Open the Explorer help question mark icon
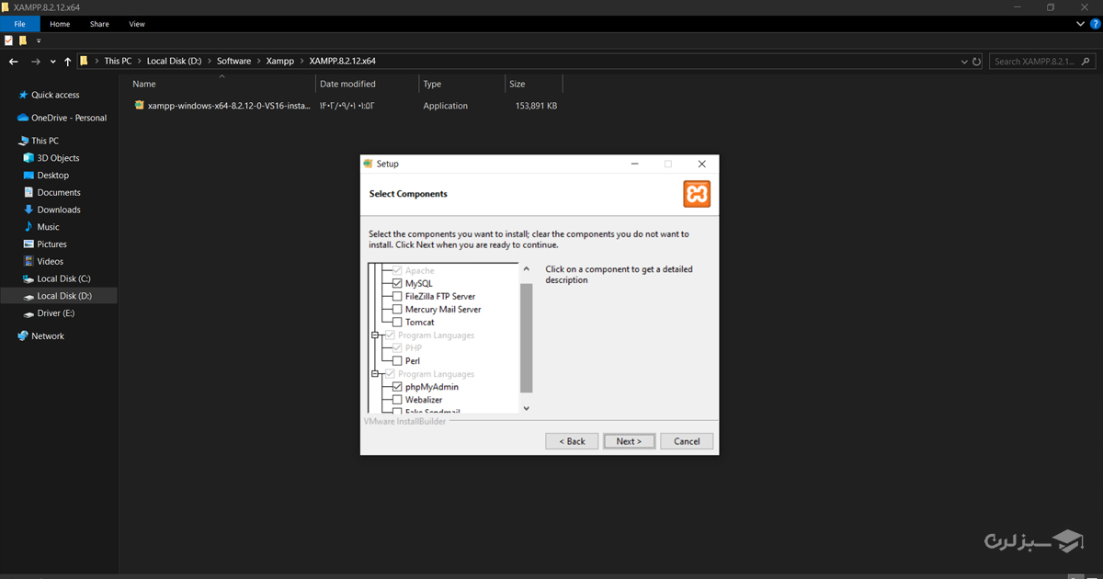The height and width of the screenshot is (579, 1103). click(x=1094, y=24)
